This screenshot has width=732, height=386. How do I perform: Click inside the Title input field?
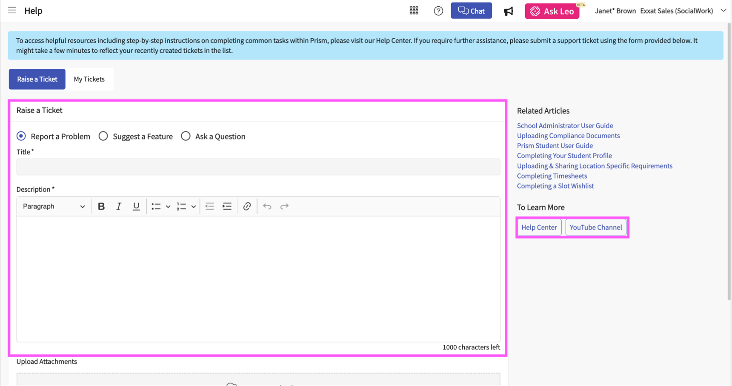pos(258,167)
